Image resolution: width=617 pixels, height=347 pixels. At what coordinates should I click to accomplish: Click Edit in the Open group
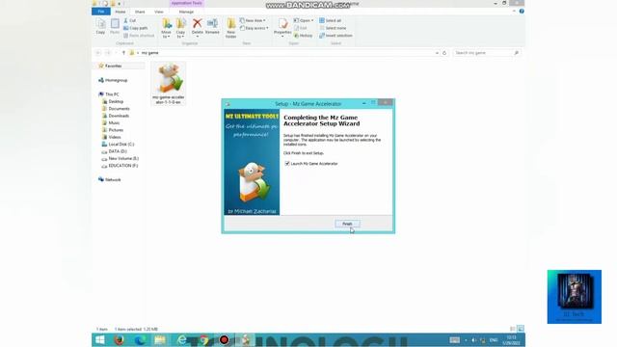click(x=301, y=28)
